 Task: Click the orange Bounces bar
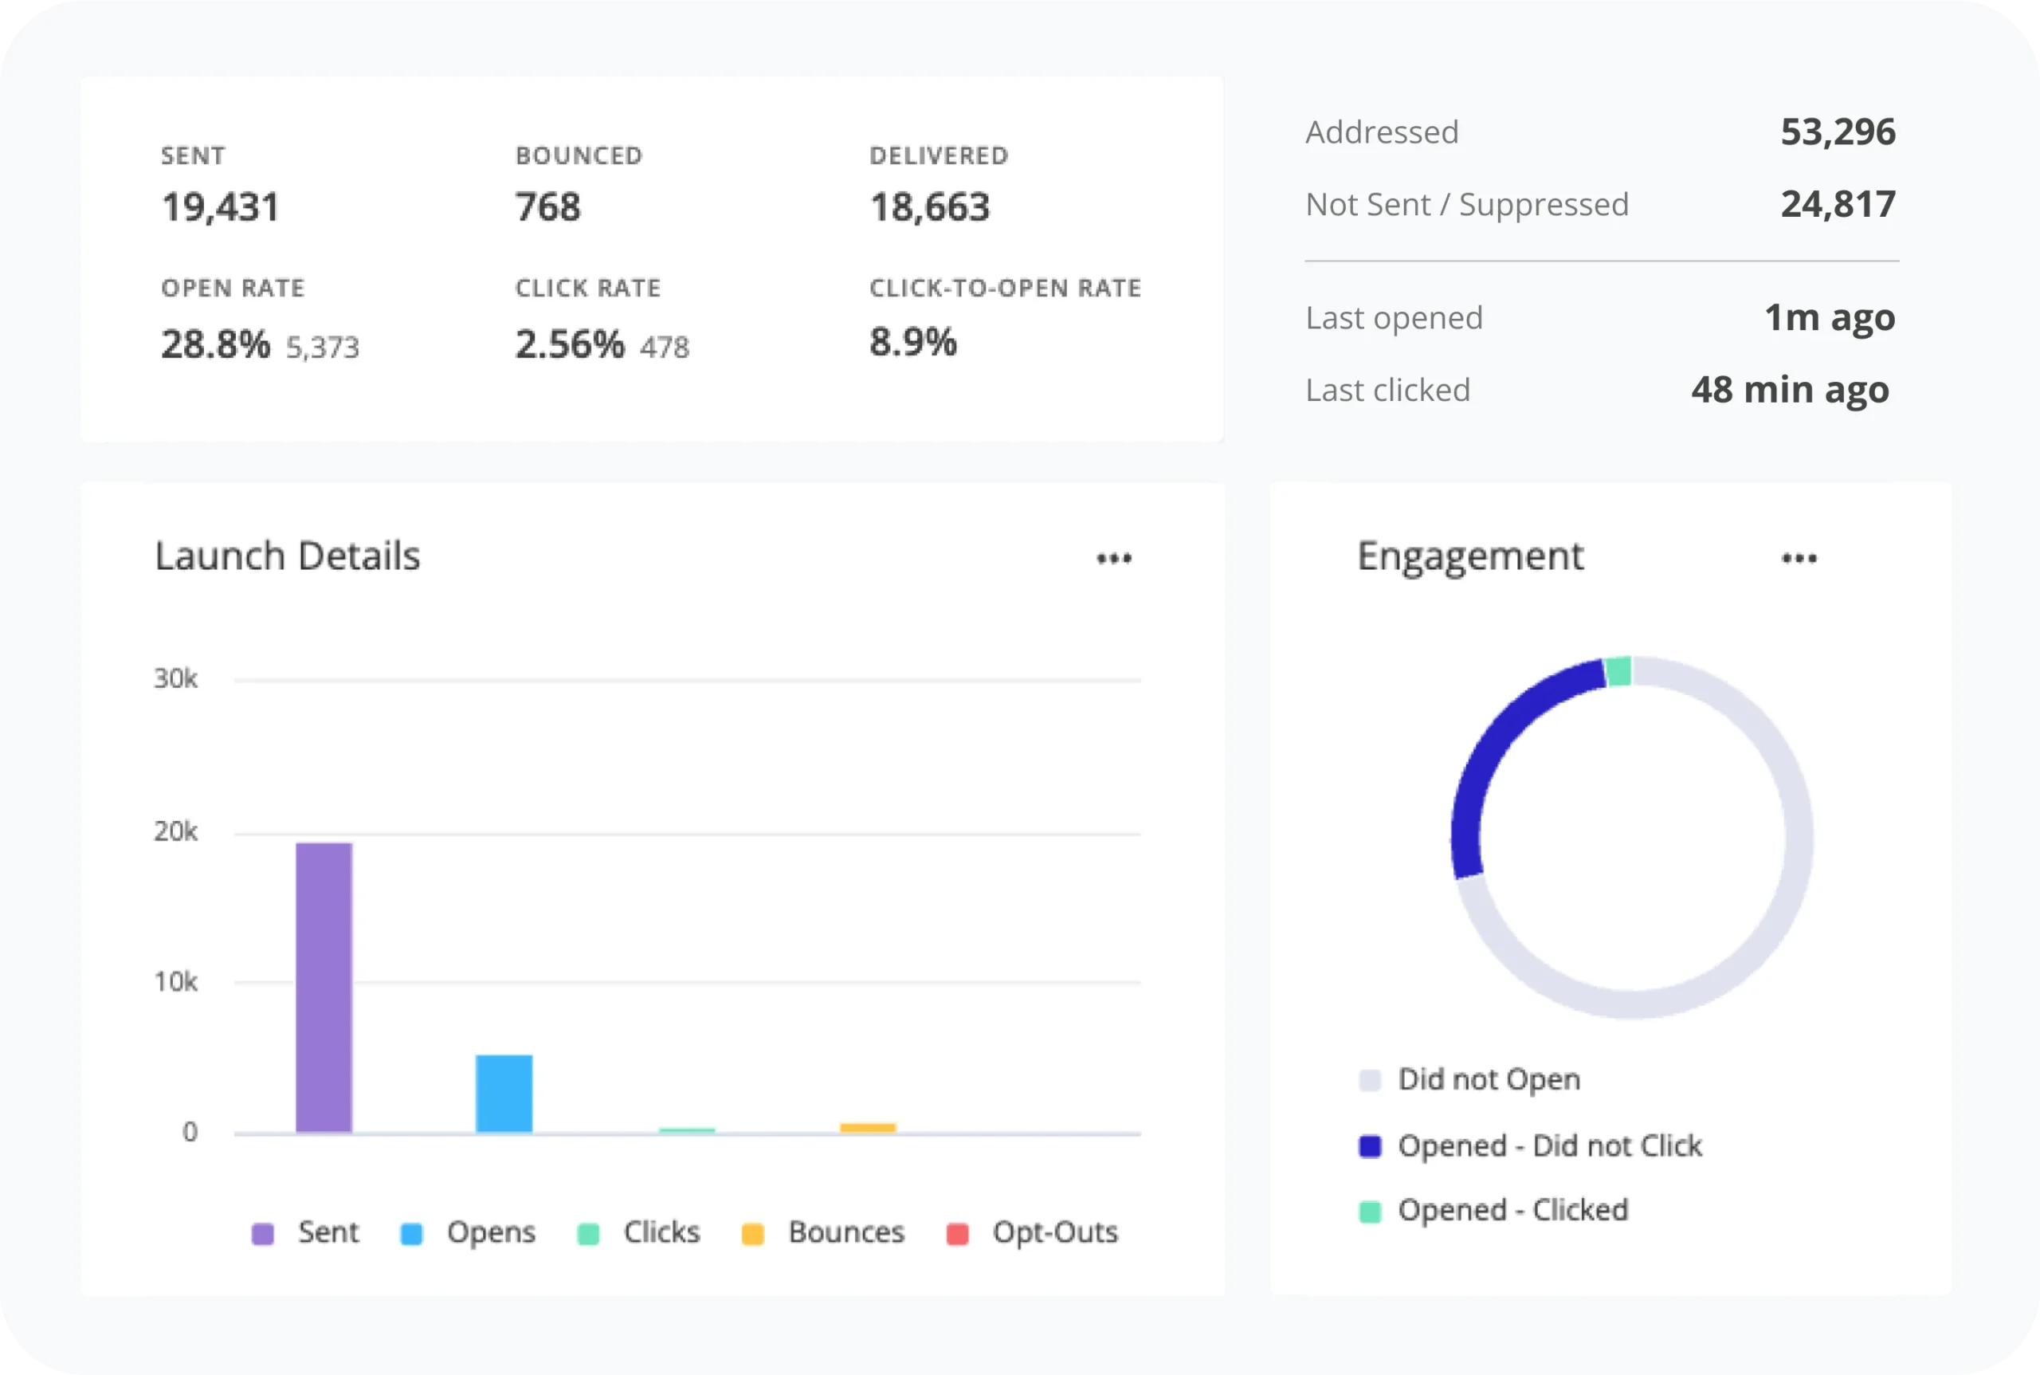868,1128
